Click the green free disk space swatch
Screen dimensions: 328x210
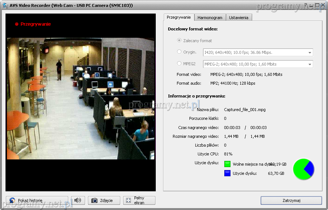pos(227,164)
